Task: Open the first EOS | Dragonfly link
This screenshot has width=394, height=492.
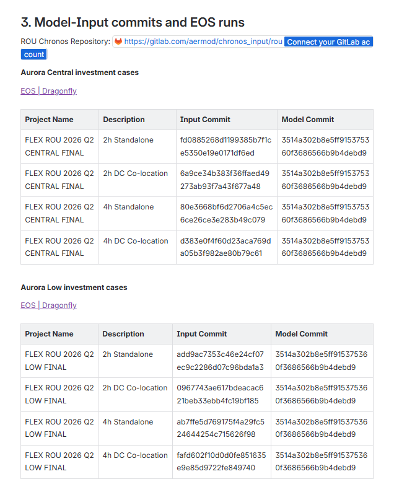Action: coord(48,90)
